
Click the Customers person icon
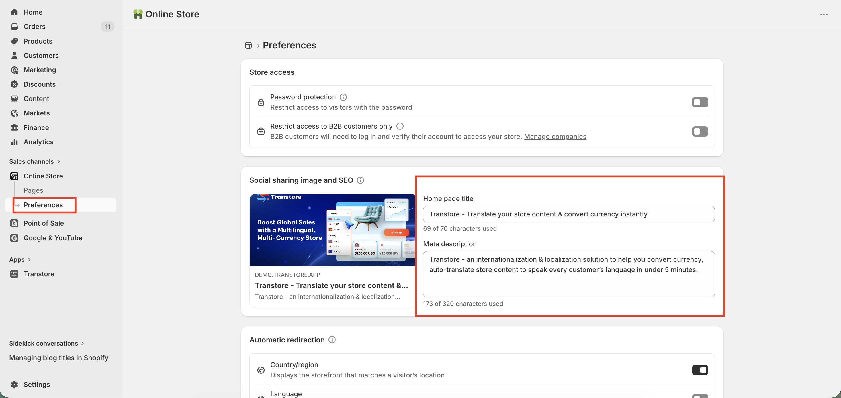(14, 56)
